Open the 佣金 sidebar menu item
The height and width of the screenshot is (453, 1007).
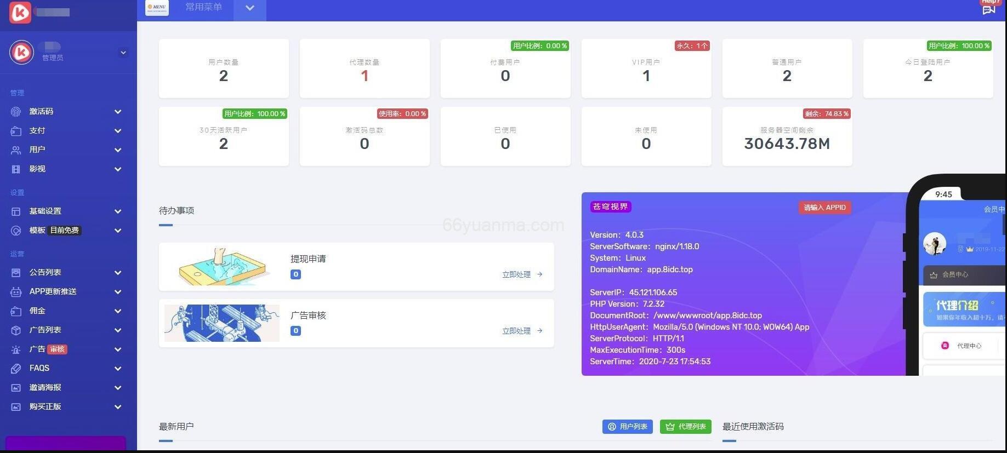click(x=37, y=311)
